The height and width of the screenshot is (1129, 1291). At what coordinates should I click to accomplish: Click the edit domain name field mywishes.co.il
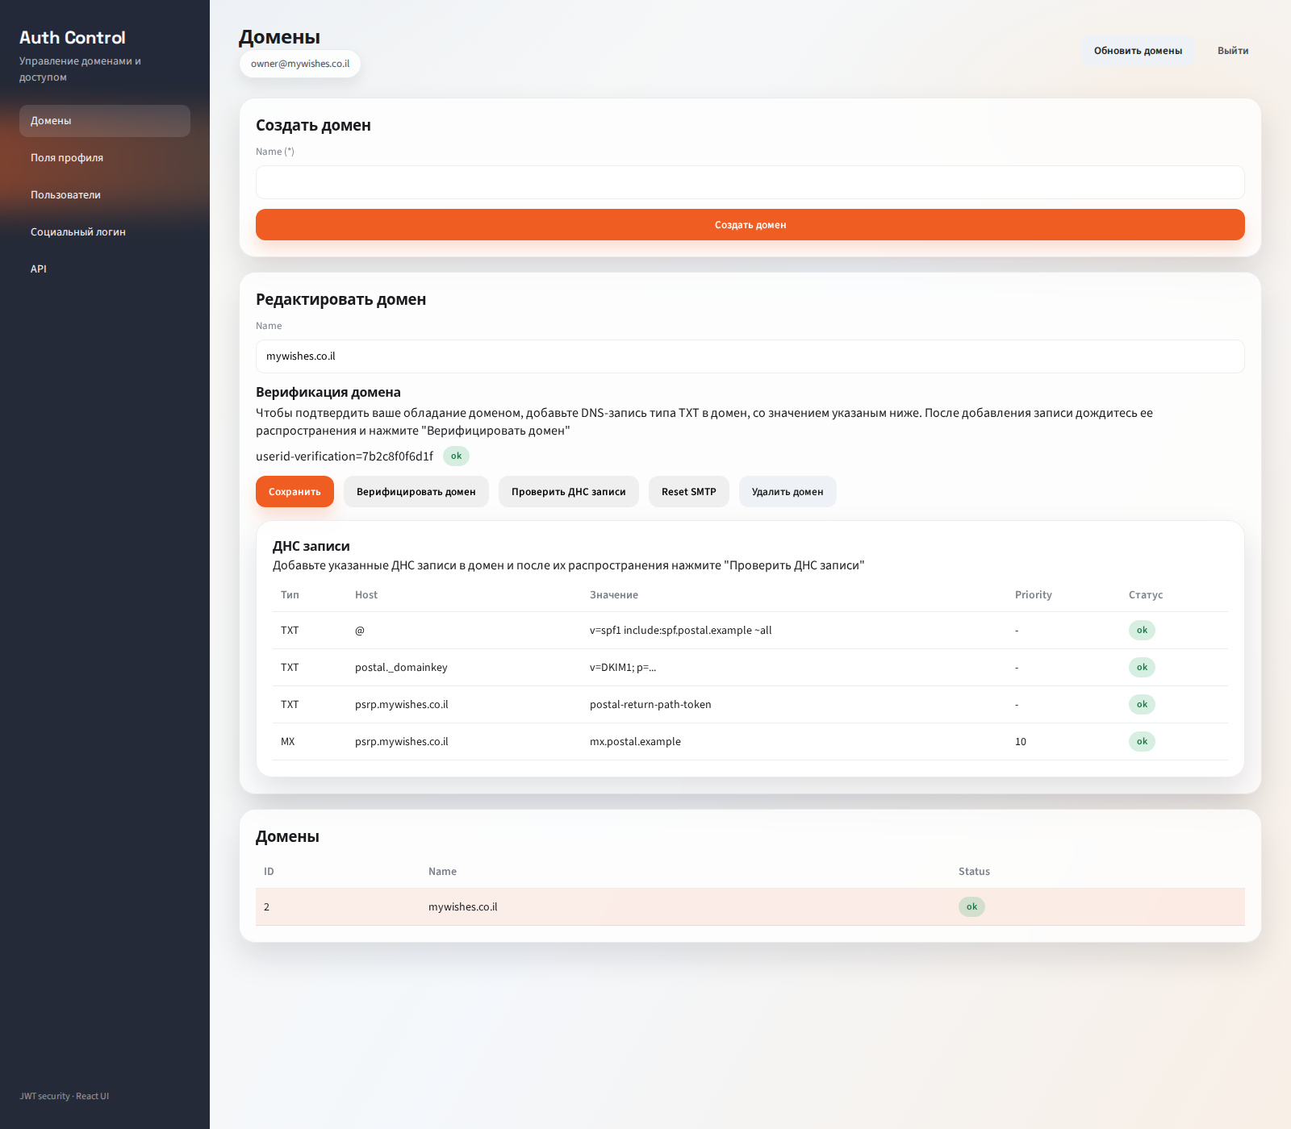pos(750,356)
